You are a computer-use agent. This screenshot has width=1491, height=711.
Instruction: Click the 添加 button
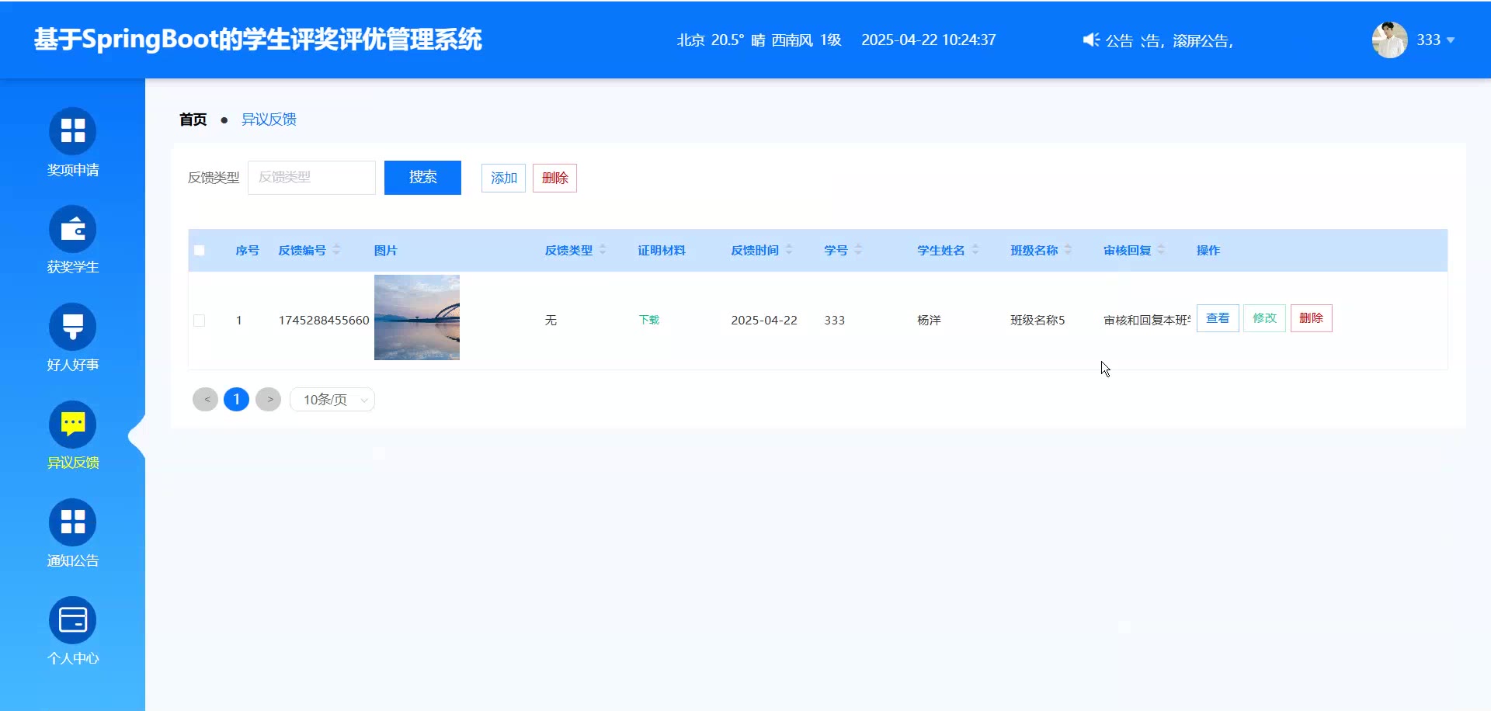click(503, 178)
